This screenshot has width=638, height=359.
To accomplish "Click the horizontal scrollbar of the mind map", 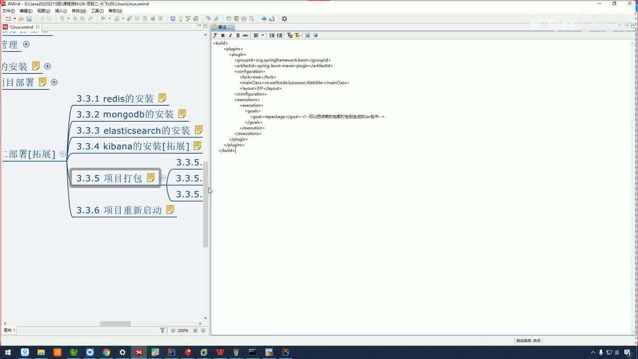I will (x=115, y=324).
